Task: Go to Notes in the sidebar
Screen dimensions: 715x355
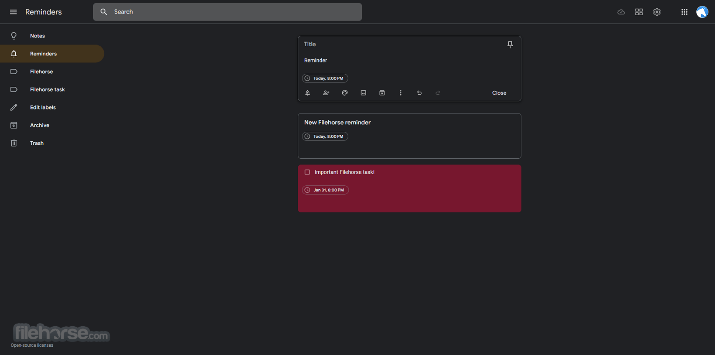Action: [52, 36]
